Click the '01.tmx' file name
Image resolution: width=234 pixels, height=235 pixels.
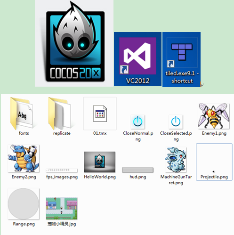[100, 133]
